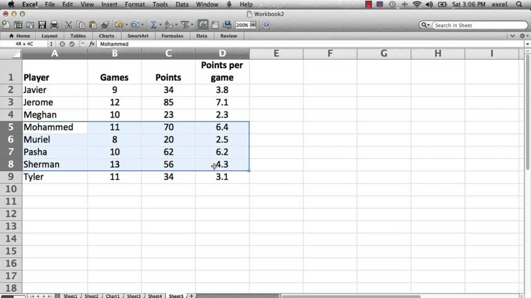531x298 pixels.
Task: Switch to the Layout ribbon tab
Action: pyautogui.click(x=50, y=36)
